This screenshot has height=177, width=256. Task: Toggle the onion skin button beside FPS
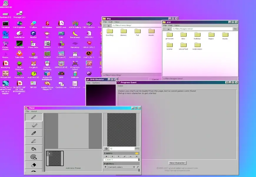coord(106,149)
